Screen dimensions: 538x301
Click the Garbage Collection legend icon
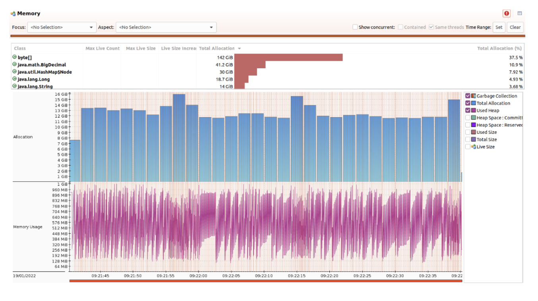pos(473,96)
